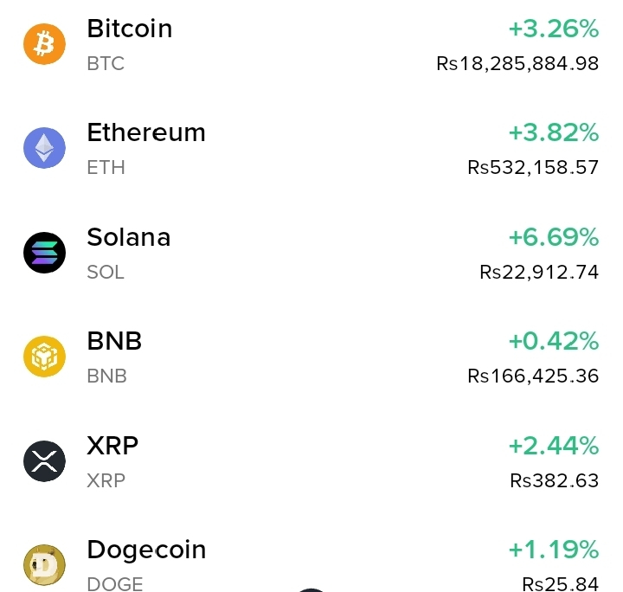Click BNB's +0.42% change value
The image size is (623, 592).
[x=553, y=341]
